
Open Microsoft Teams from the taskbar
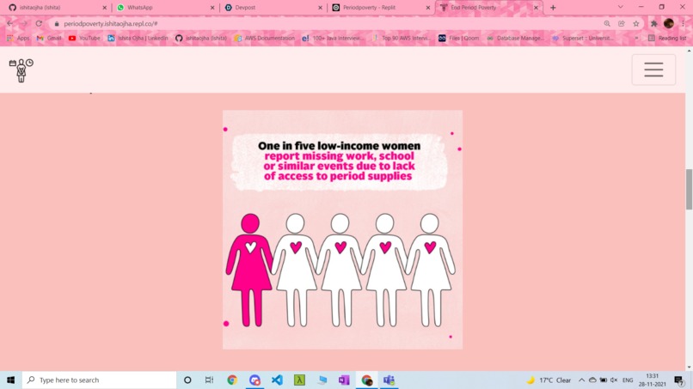point(389,380)
